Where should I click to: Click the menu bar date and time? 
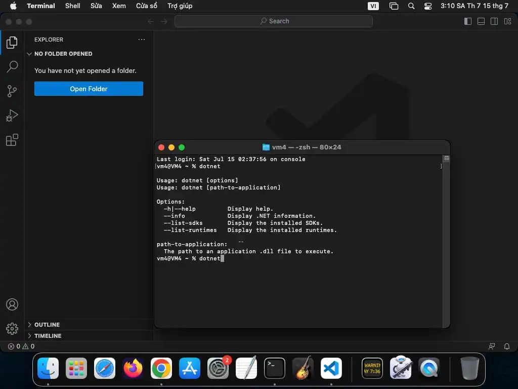[x=474, y=6]
